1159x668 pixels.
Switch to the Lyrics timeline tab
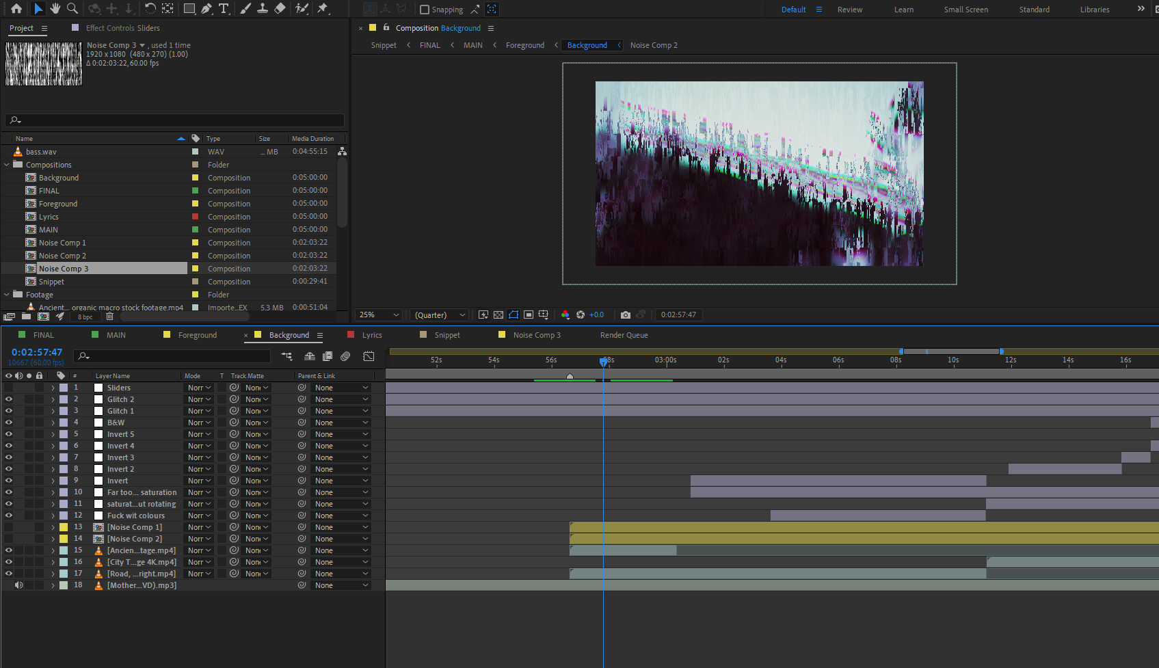(372, 335)
